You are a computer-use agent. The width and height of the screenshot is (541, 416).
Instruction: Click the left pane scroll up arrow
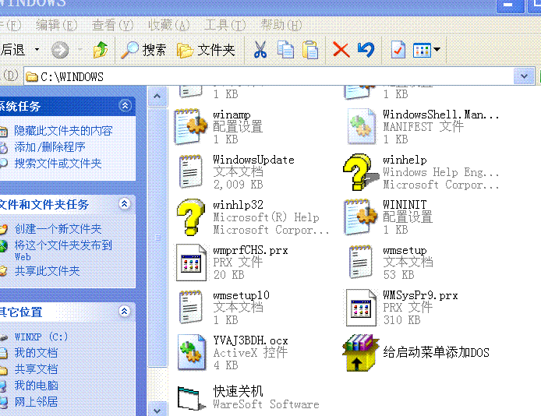pos(157,96)
